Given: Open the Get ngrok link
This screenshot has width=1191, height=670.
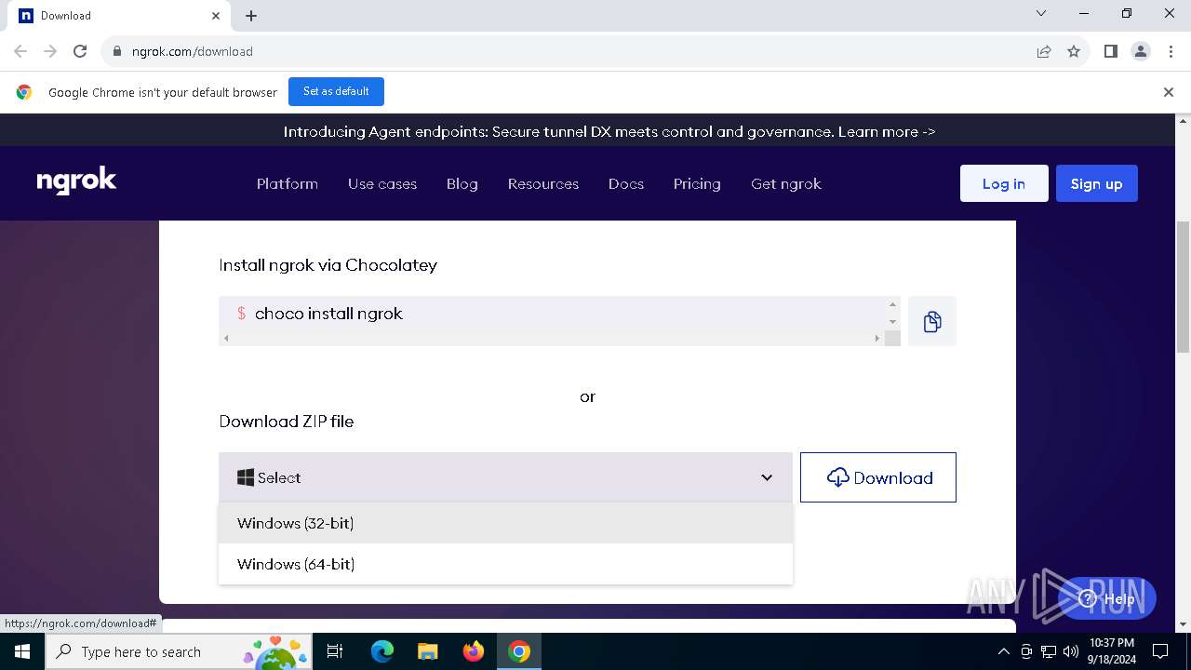Looking at the screenshot, I should [x=786, y=183].
